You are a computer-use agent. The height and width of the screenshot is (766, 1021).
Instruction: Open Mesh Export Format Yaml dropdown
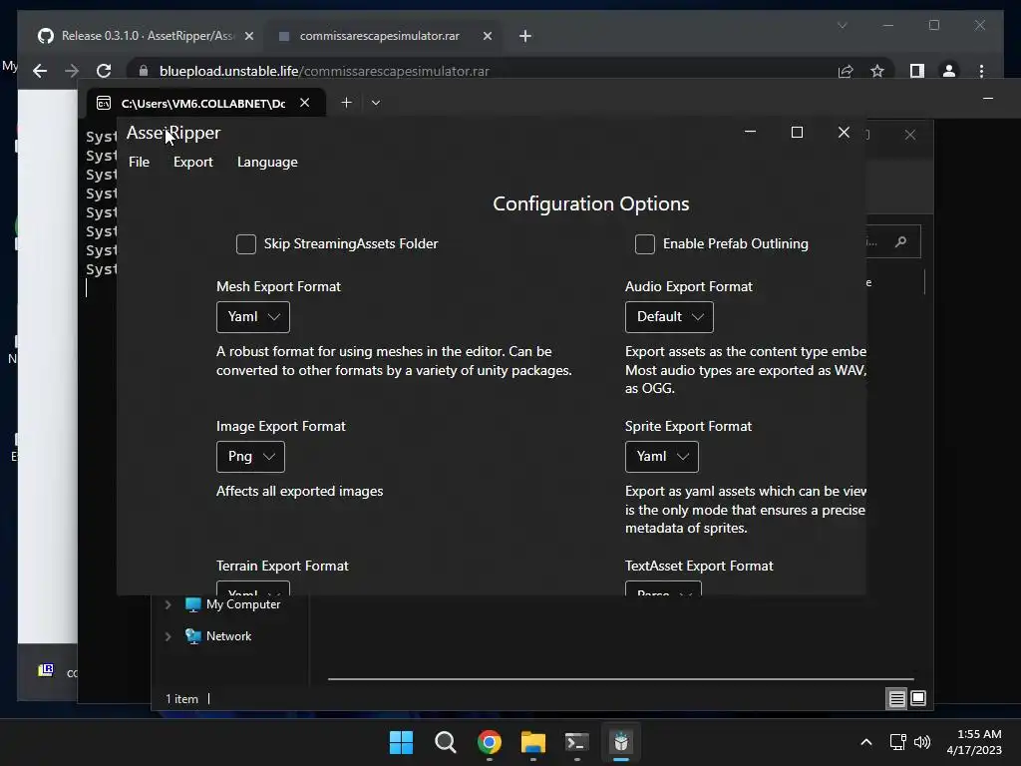pyautogui.click(x=253, y=317)
